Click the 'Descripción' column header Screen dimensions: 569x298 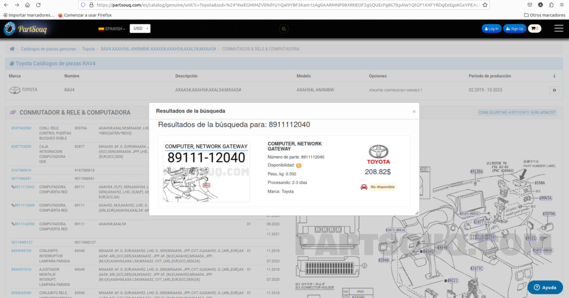[186, 76]
